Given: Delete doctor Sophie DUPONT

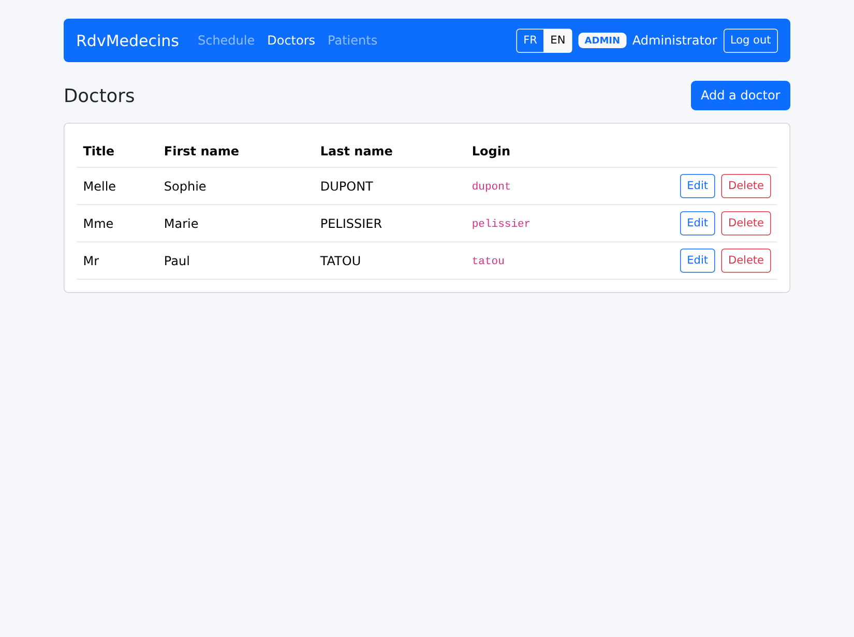Looking at the screenshot, I should click(746, 186).
